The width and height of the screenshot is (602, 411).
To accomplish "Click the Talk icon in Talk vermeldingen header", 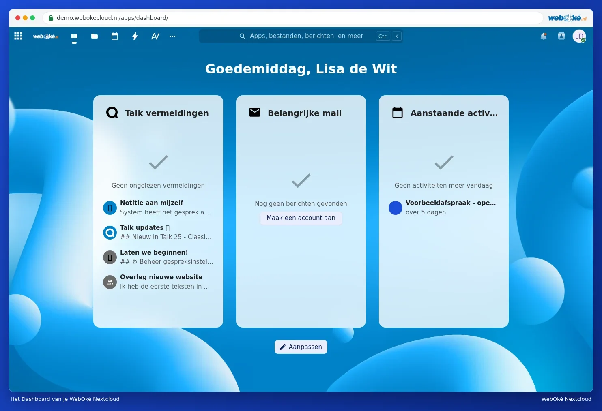I will click(112, 112).
